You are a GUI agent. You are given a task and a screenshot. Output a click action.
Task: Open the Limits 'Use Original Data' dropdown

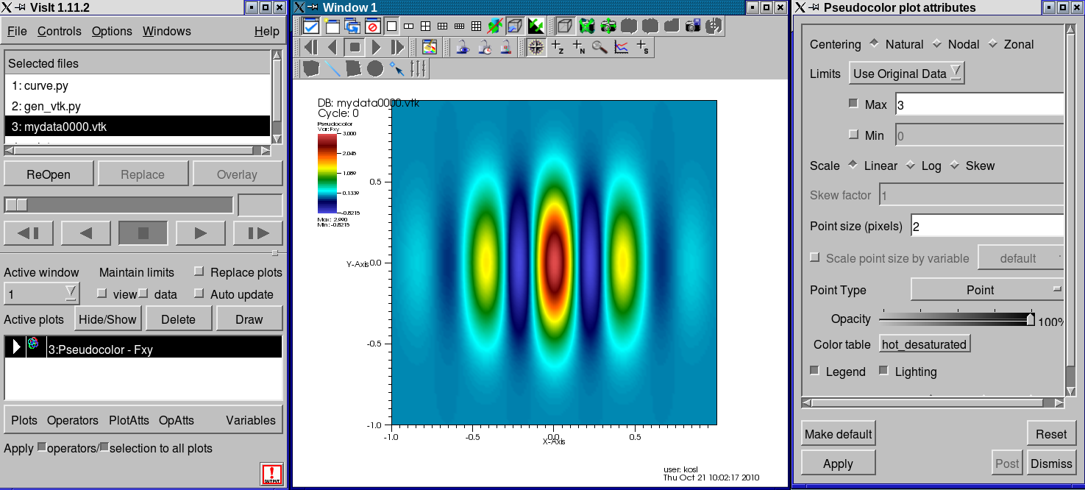click(906, 74)
